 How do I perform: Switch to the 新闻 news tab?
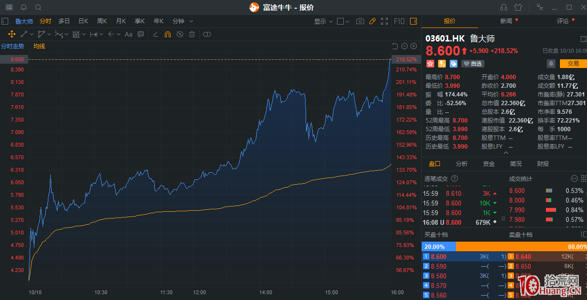pos(506,21)
